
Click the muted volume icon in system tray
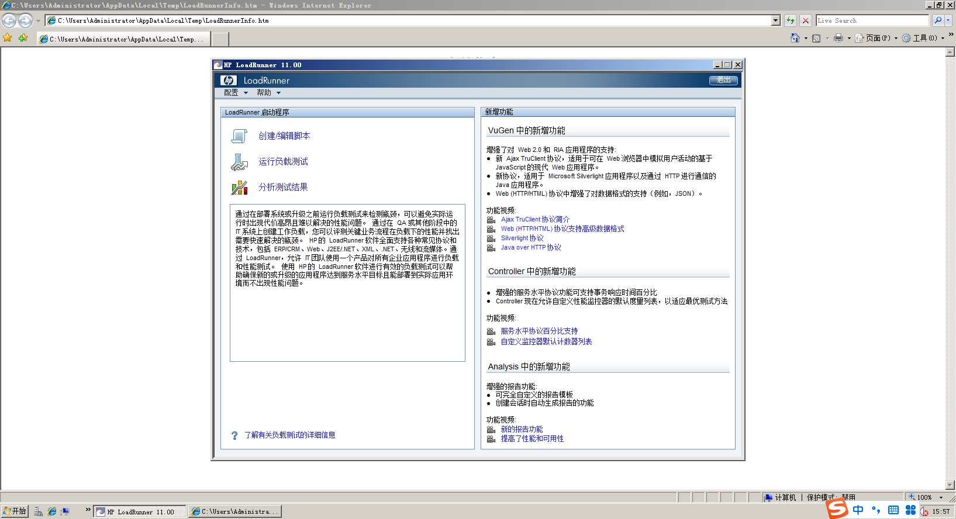click(924, 511)
